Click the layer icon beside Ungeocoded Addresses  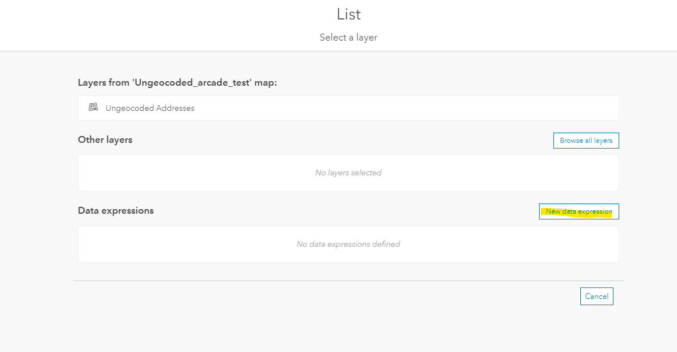[93, 107]
